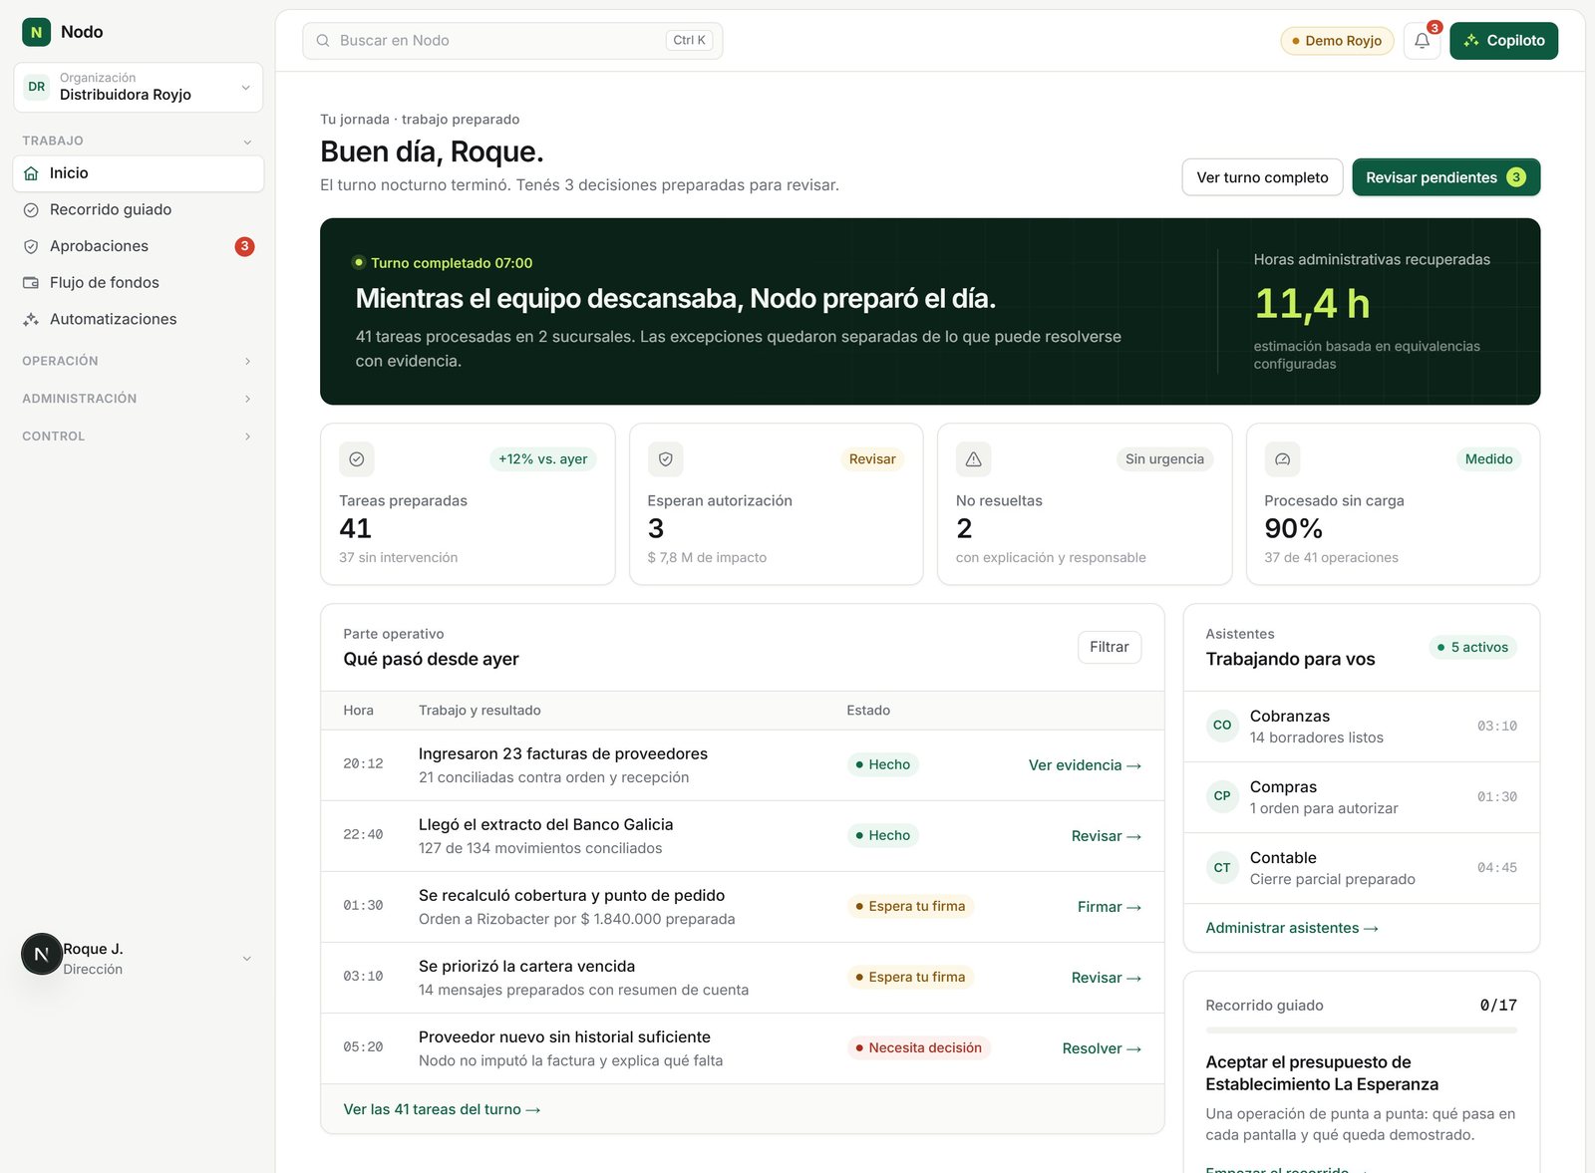Expand the CONTROL section
The height and width of the screenshot is (1173, 1595).
(x=139, y=437)
